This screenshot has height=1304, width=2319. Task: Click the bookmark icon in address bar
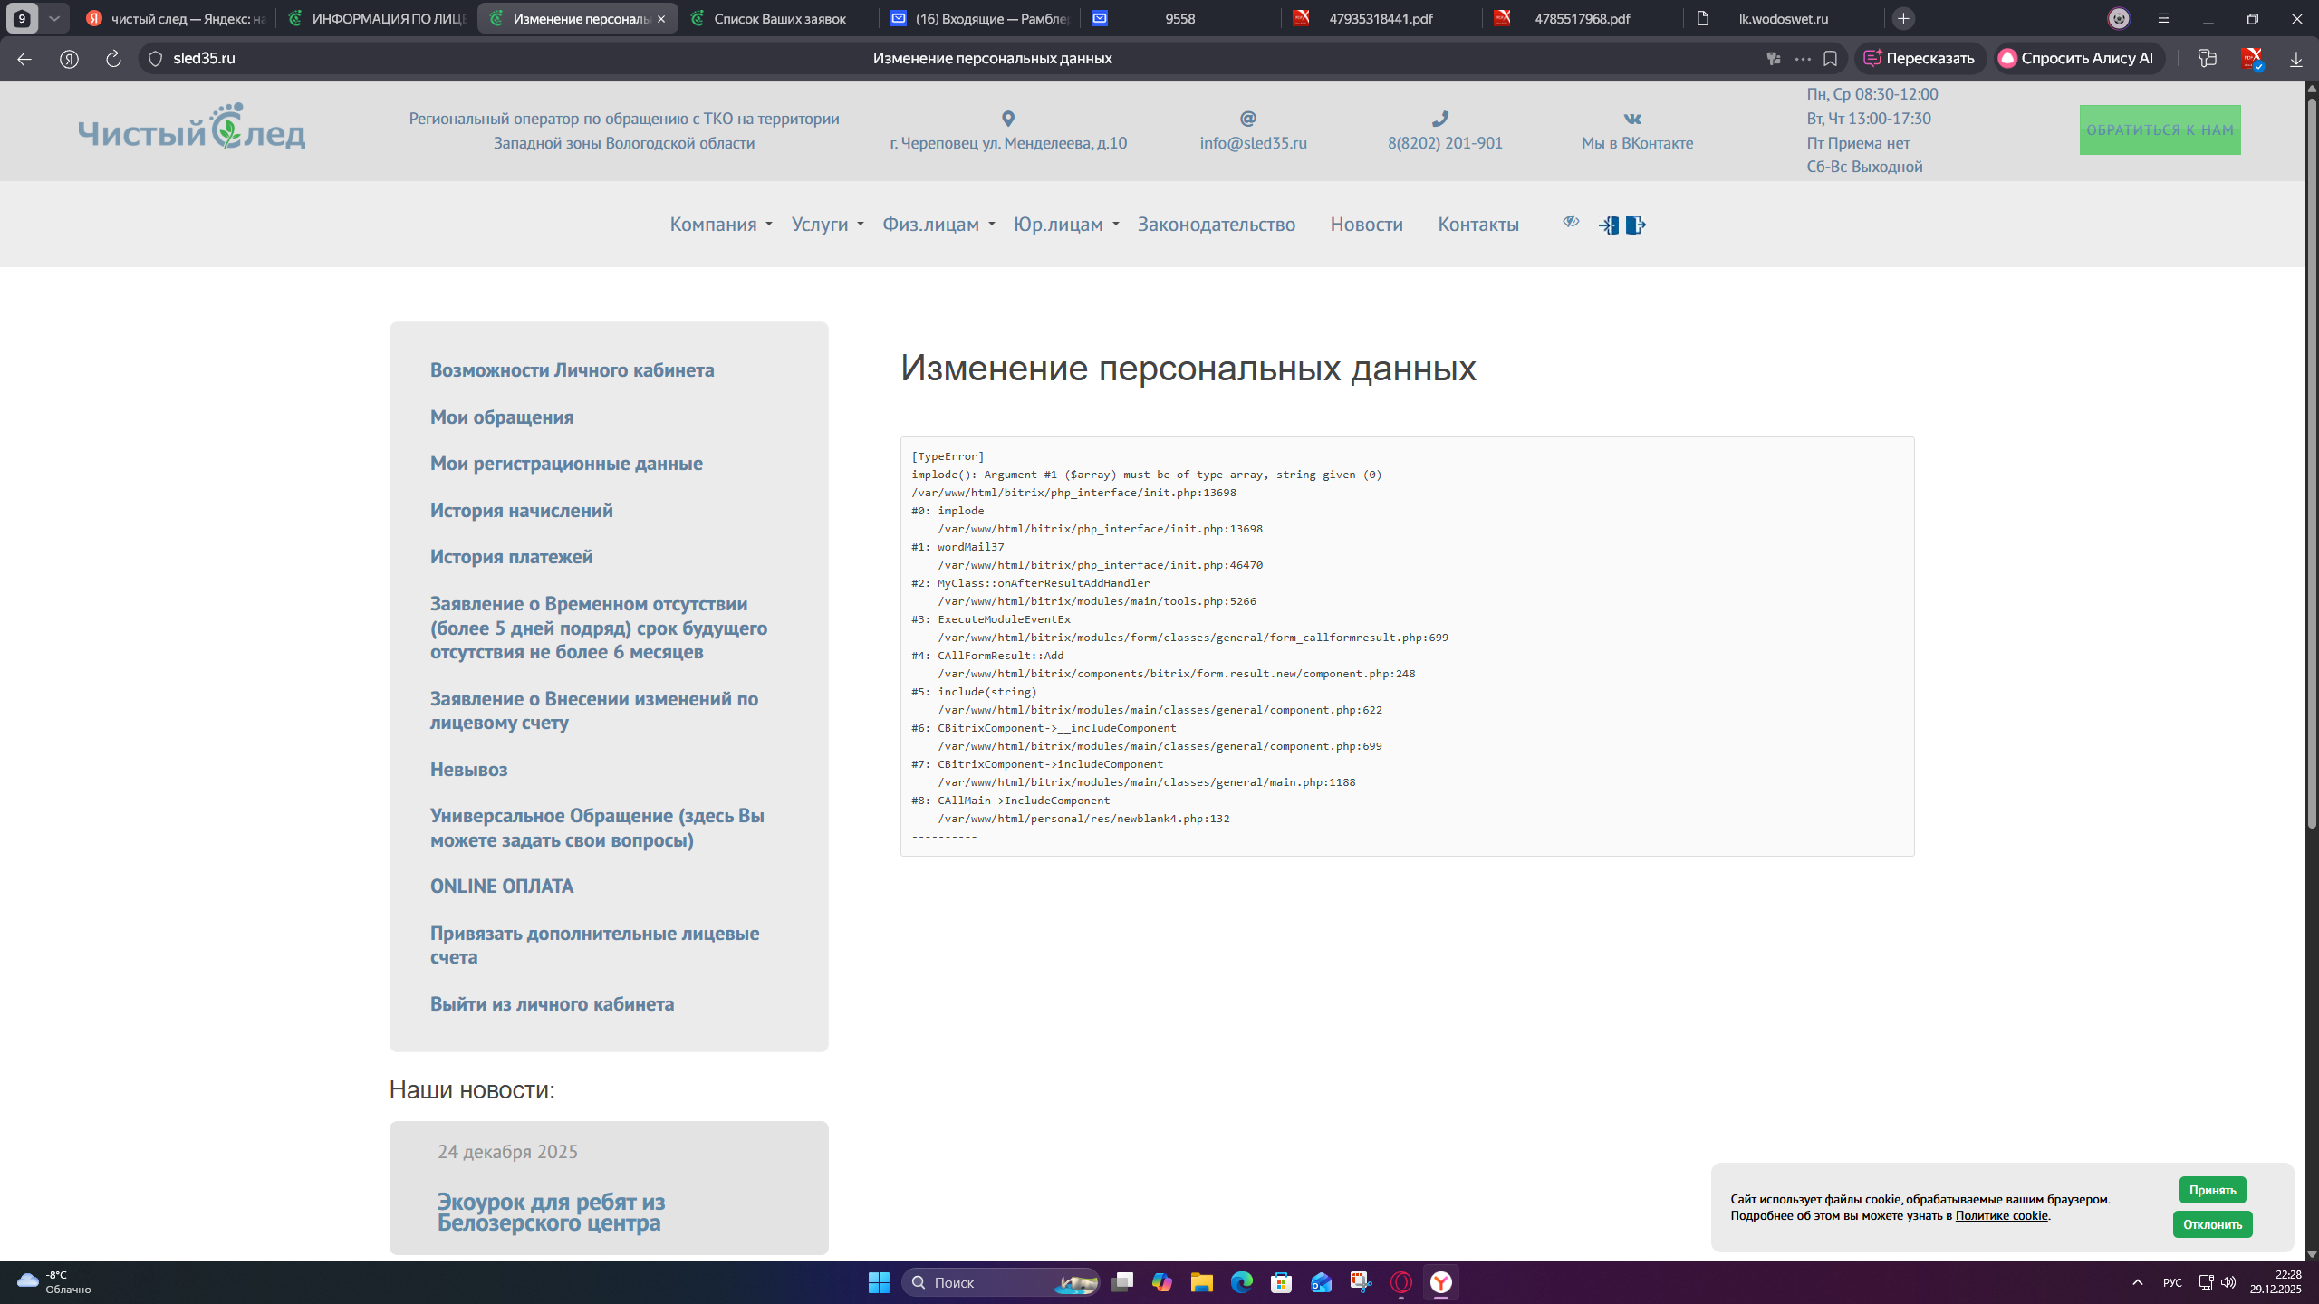click(1830, 58)
